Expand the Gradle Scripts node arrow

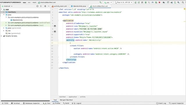1,36
